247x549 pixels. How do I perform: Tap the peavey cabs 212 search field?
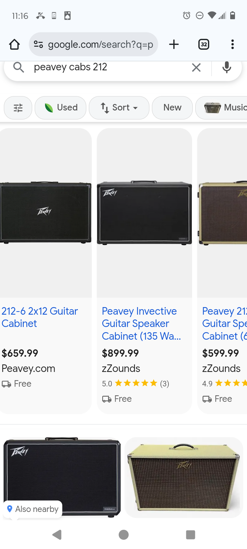103,67
